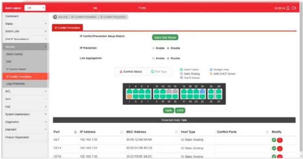The image size is (303, 159).
Task: Expand the Switch LAN sidebar menu
Action: pos(26,31)
